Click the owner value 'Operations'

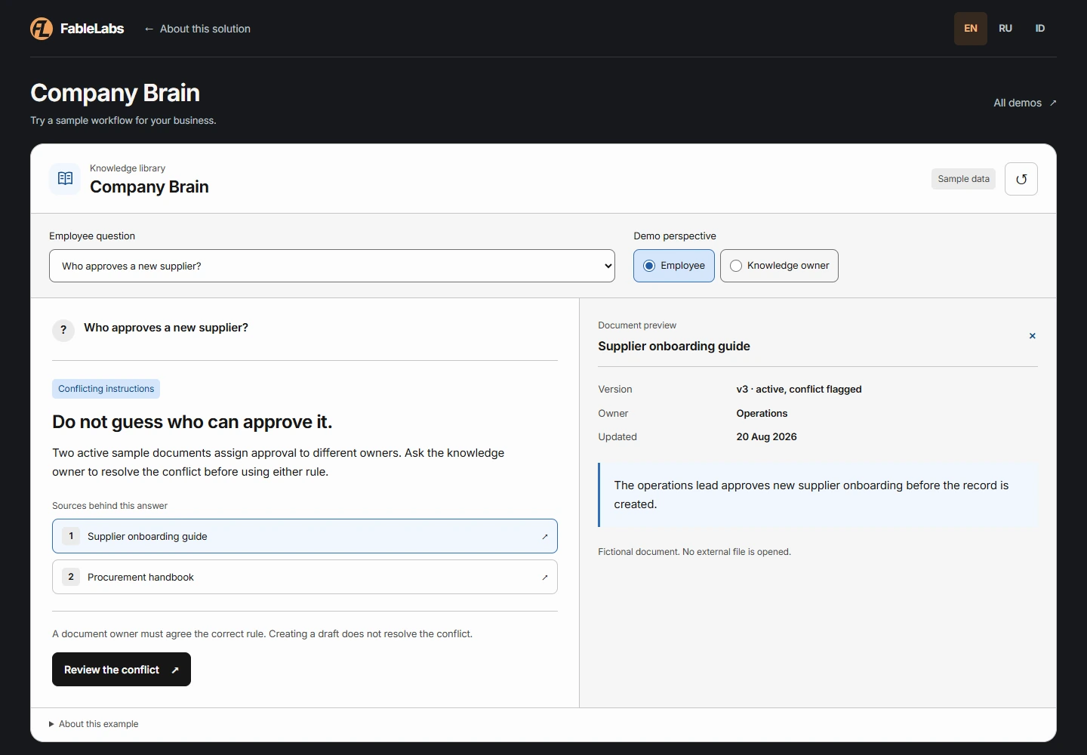[762, 414]
